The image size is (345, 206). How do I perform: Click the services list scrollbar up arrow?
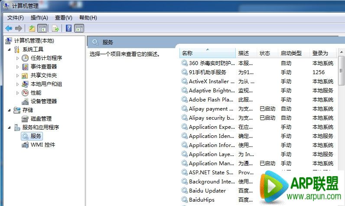(341, 52)
